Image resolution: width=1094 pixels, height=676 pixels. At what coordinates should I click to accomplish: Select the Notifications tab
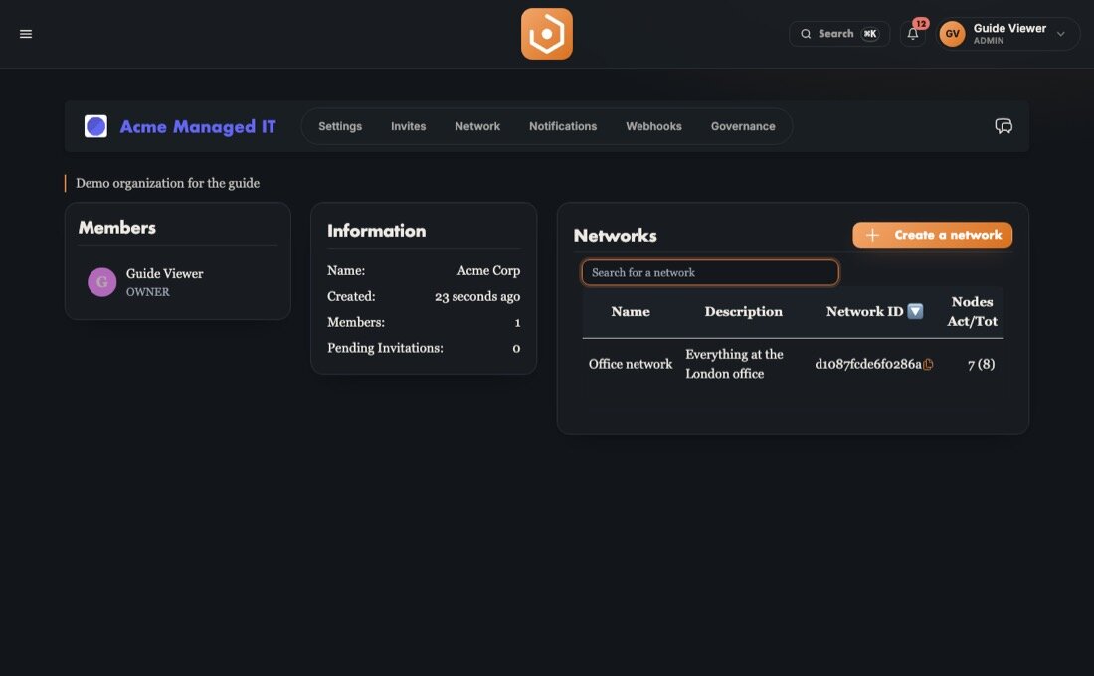(x=562, y=126)
